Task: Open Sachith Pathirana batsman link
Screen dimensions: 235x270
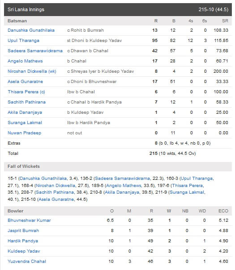Action: 26,102
